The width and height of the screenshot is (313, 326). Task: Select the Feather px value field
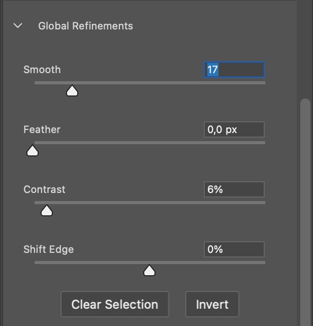(234, 129)
